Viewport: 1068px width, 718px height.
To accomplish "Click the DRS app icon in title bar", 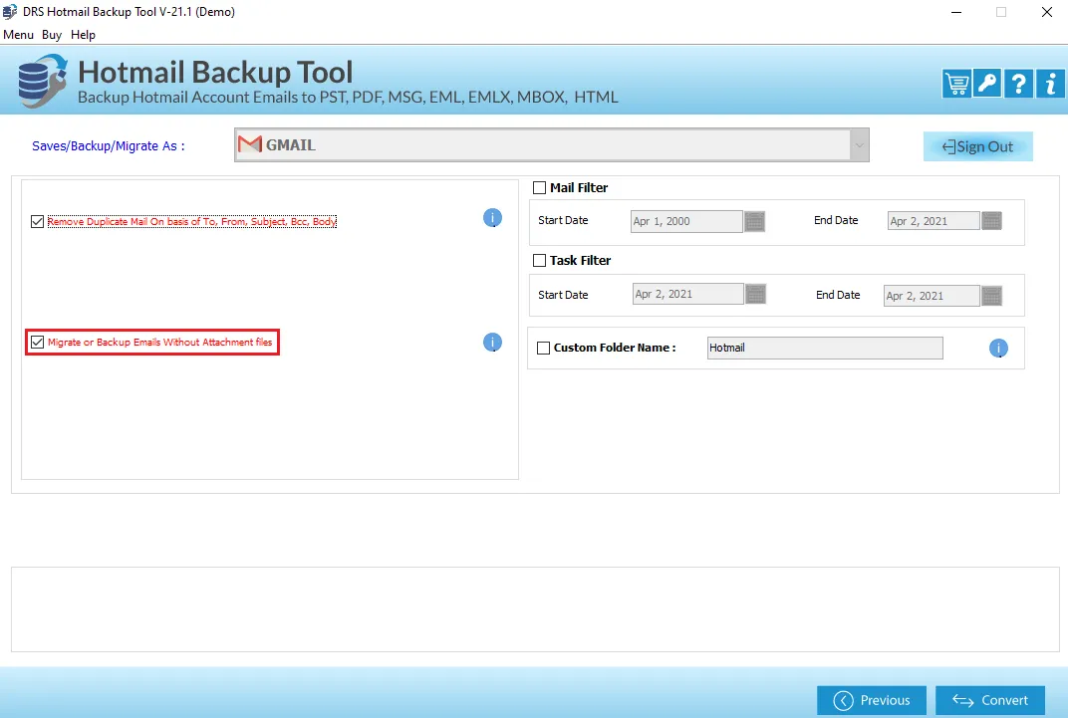I will point(10,12).
